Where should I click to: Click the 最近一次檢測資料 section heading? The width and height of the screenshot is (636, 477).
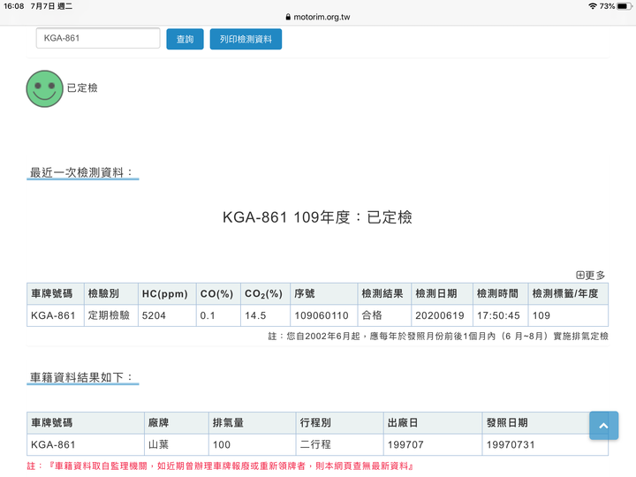(81, 173)
